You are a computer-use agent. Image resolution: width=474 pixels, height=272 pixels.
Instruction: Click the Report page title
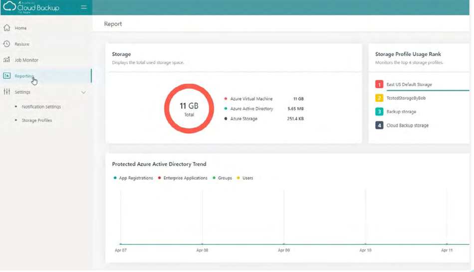pyautogui.click(x=113, y=24)
